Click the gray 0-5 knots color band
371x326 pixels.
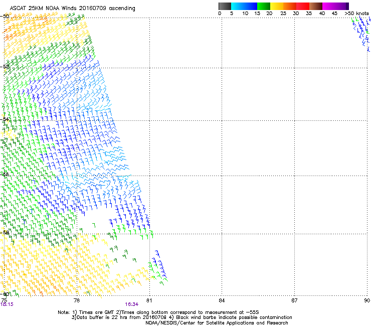225,6
